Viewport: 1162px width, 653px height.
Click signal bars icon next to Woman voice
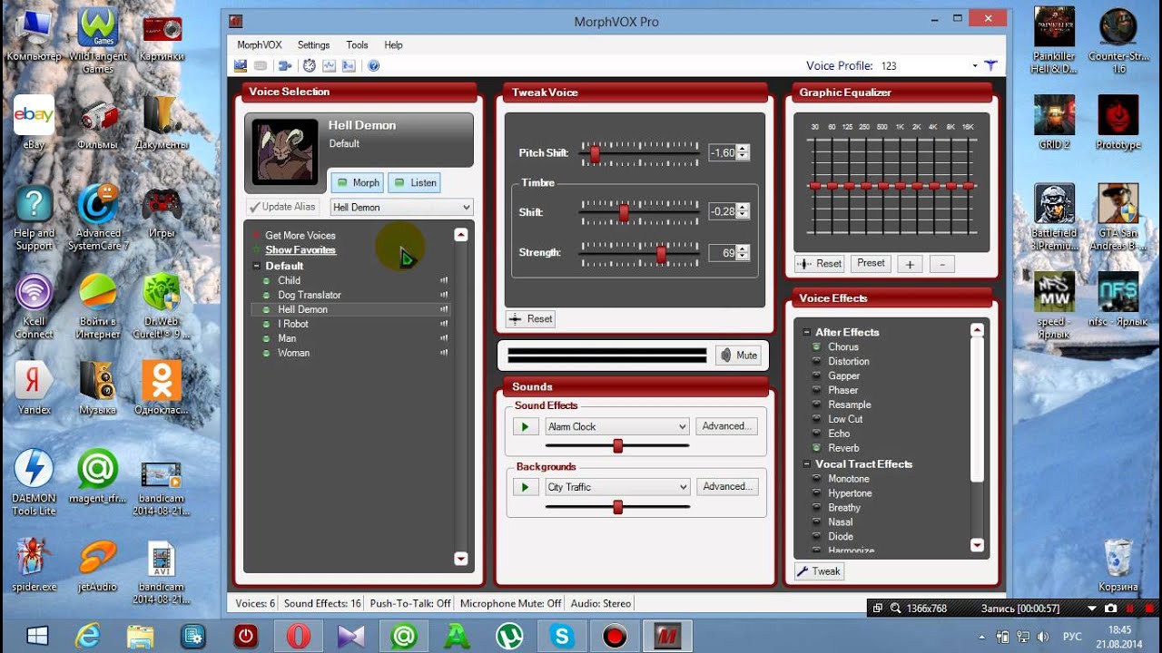[445, 353]
